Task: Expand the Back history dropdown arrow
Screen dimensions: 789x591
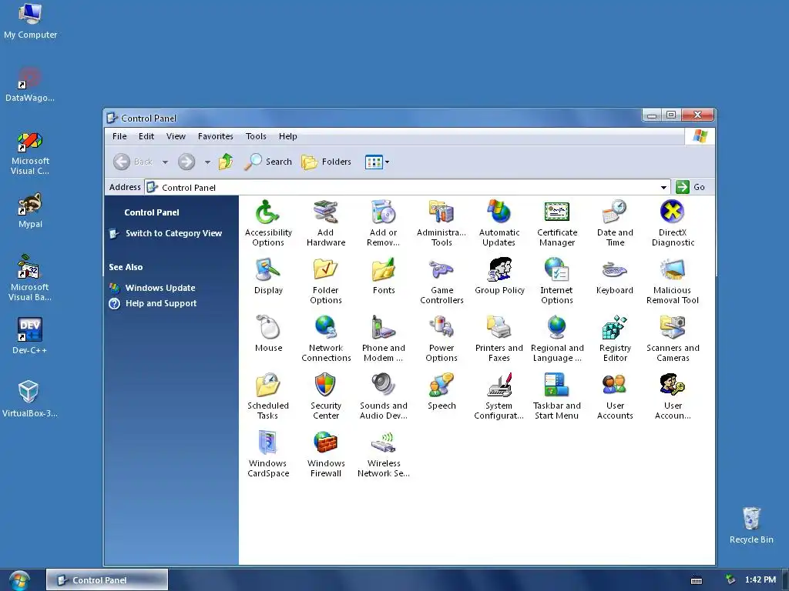Action: [165, 162]
